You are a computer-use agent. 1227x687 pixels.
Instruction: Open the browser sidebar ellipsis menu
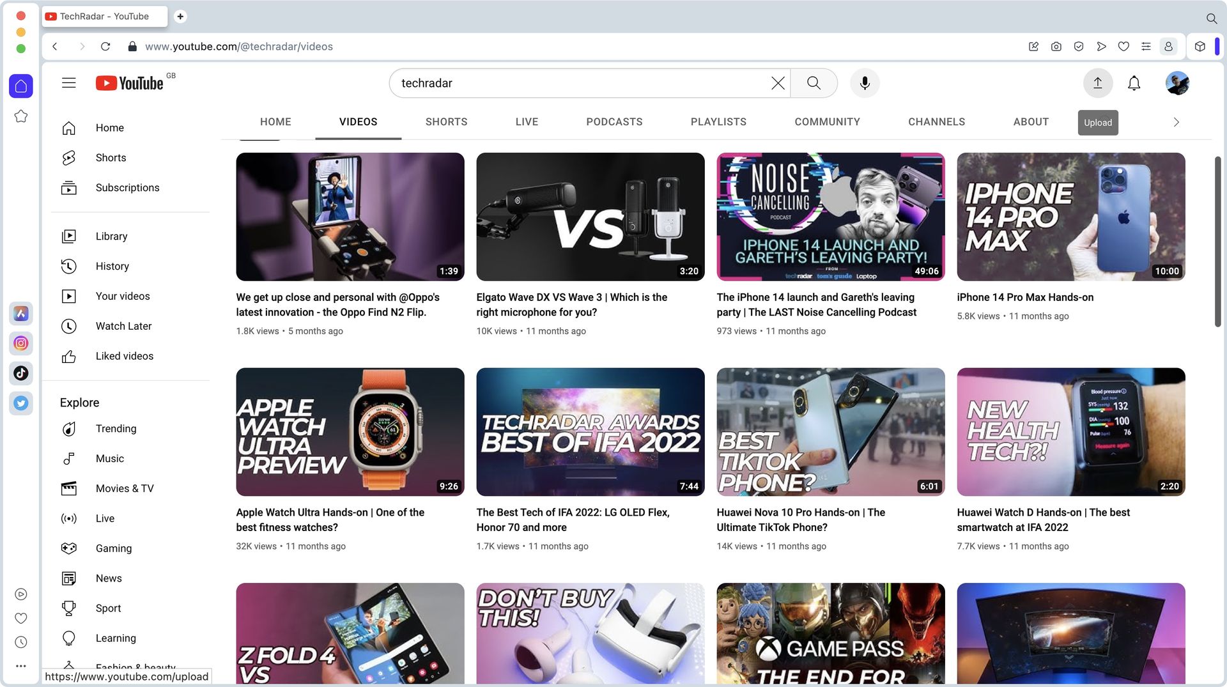(21, 665)
